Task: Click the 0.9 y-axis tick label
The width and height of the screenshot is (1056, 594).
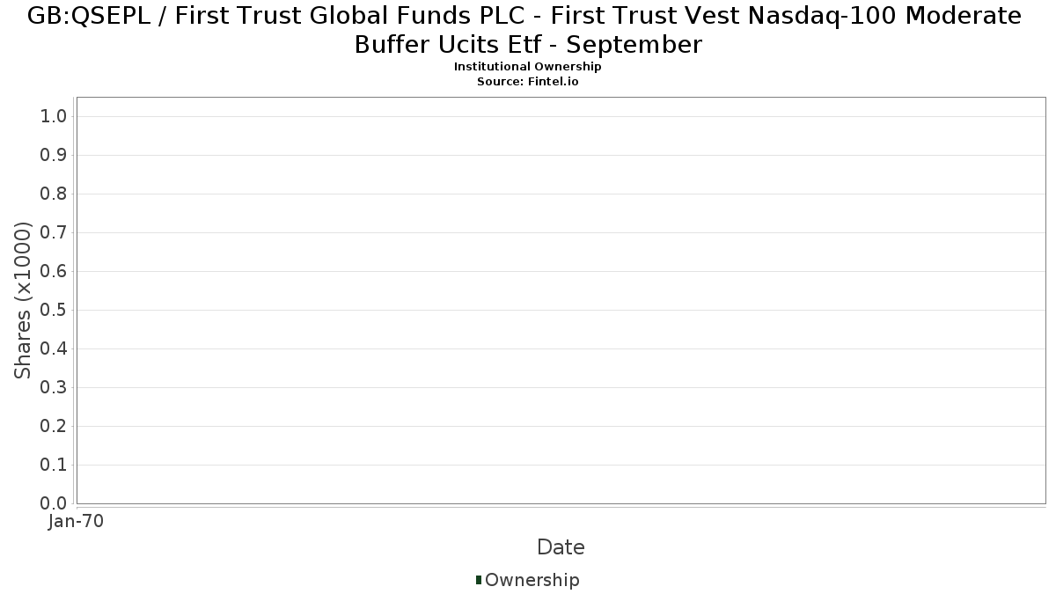Action: (54, 156)
